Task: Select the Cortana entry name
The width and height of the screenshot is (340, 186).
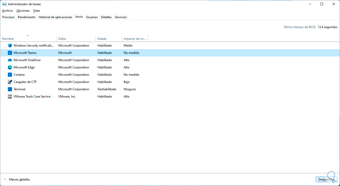Action: click(x=19, y=75)
